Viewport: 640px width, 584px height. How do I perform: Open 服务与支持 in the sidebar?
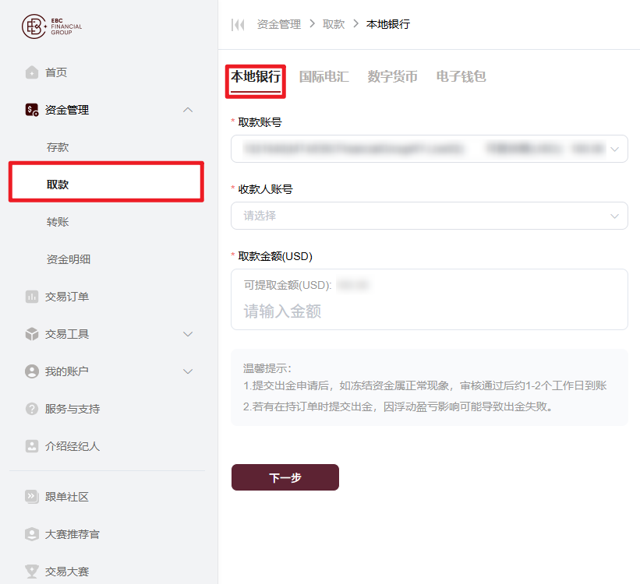[72, 409]
